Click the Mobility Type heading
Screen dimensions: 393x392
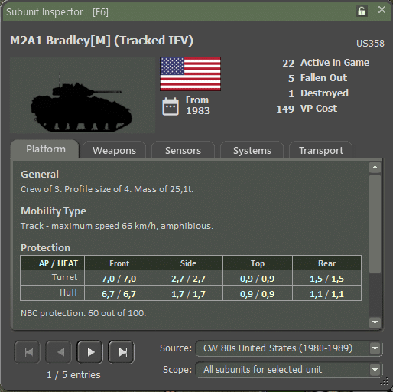(54, 211)
